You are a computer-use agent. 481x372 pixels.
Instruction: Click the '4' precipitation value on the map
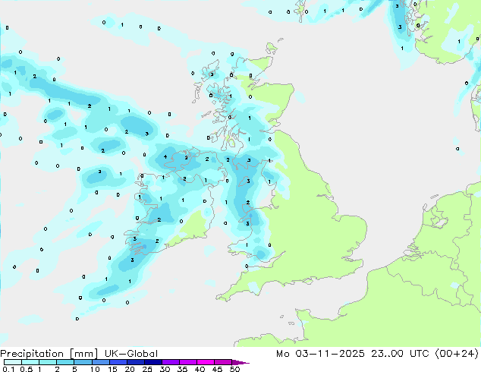(165, 157)
